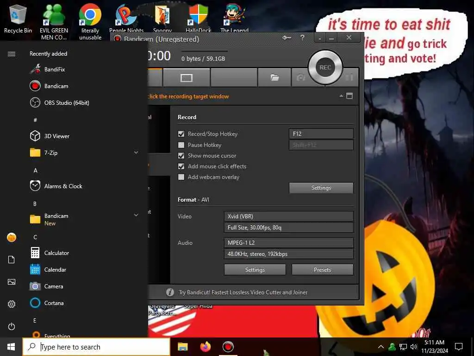The image size is (474, 356).
Task: Open the volume control in tray
Action: pos(413,347)
